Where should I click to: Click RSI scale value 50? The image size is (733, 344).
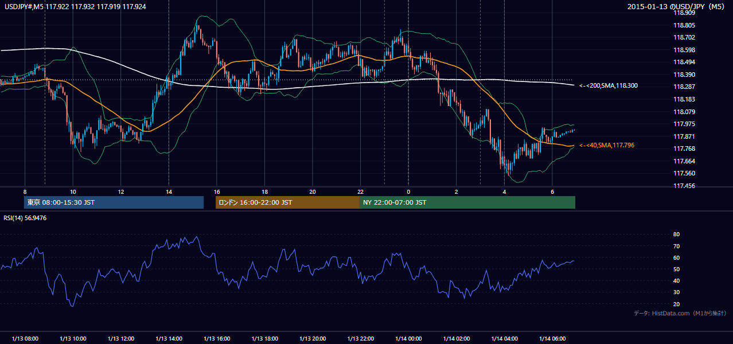pos(676,269)
